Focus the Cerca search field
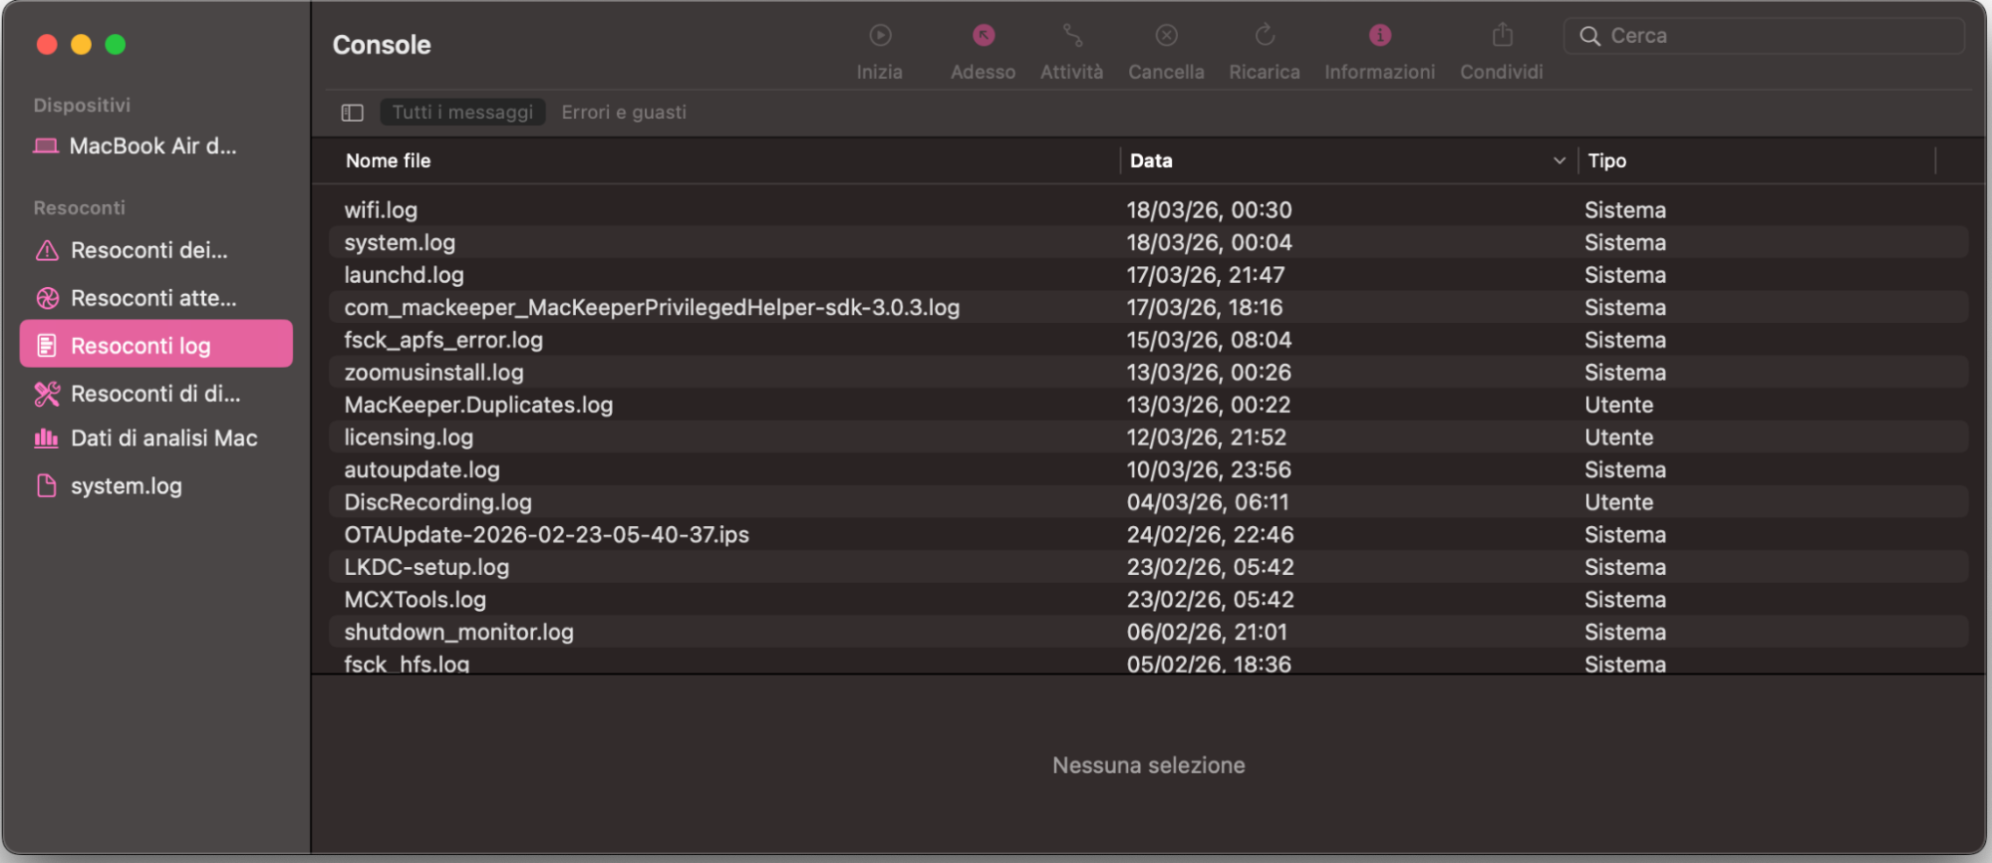Viewport: 1992px width, 863px height. tap(1765, 36)
